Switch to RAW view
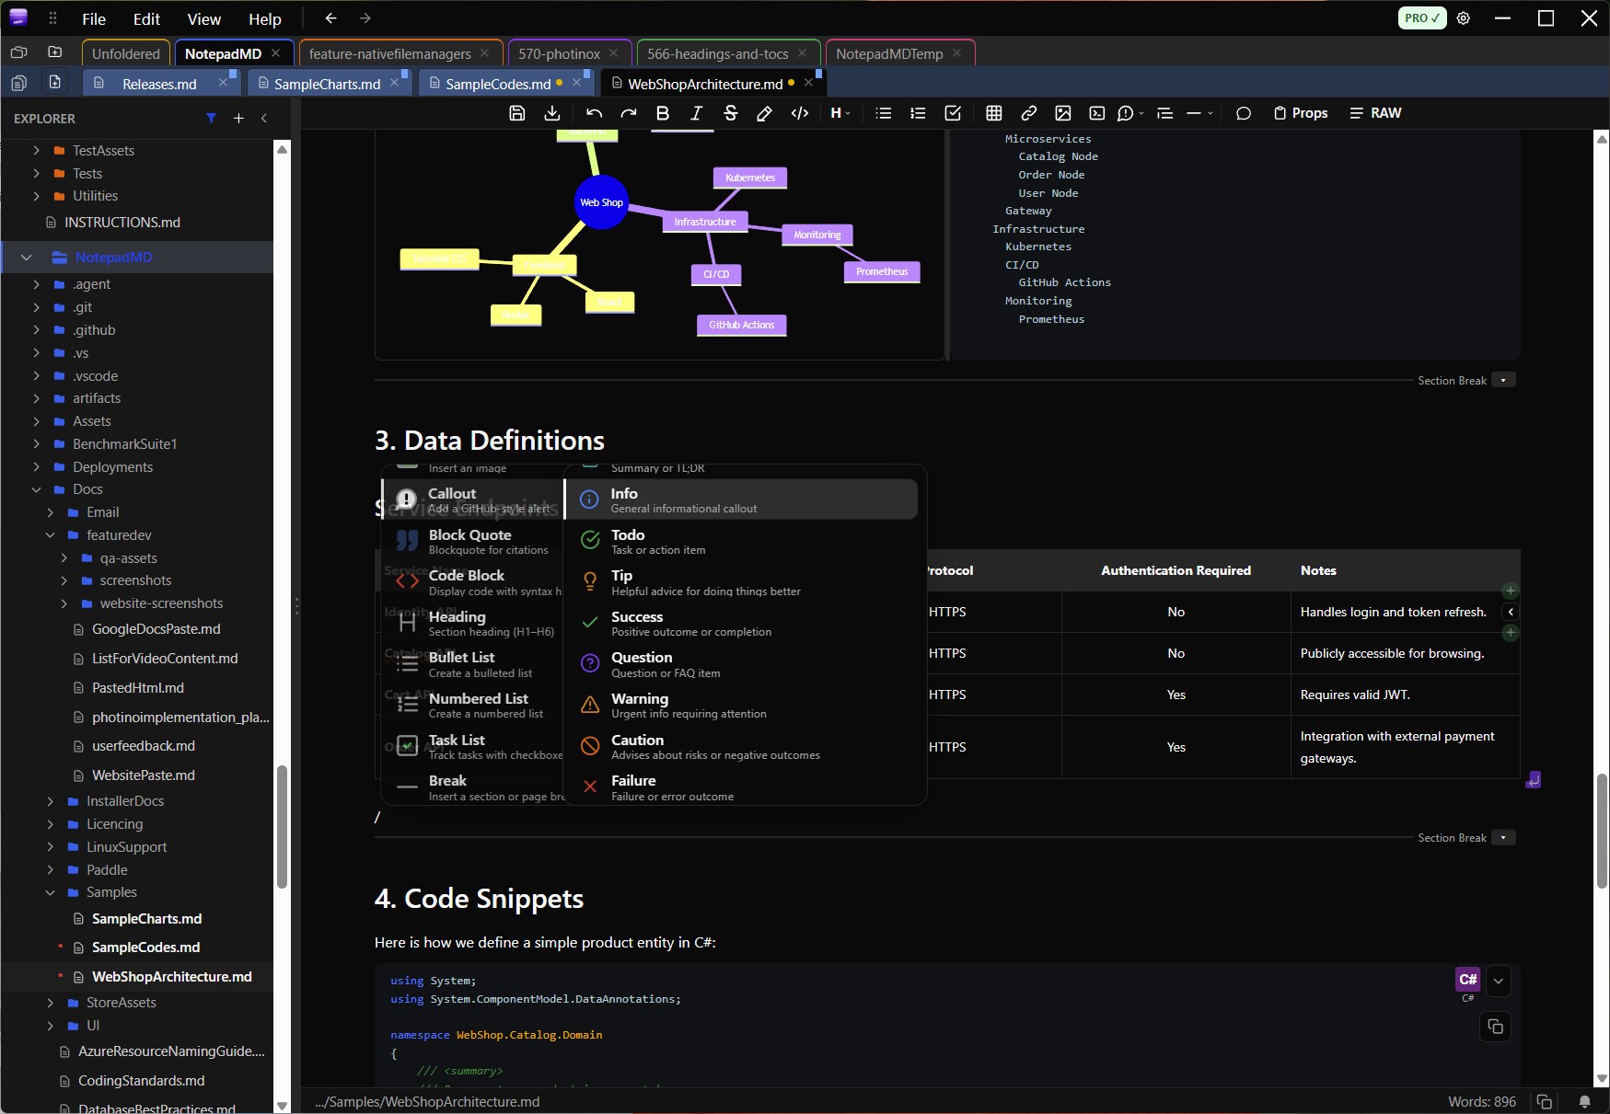1610x1114 pixels. tap(1375, 113)
